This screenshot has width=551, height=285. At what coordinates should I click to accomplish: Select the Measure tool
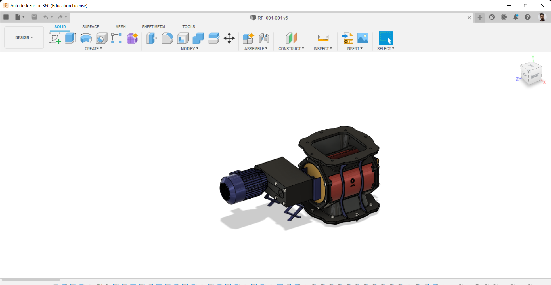click(x=323, y=38)
